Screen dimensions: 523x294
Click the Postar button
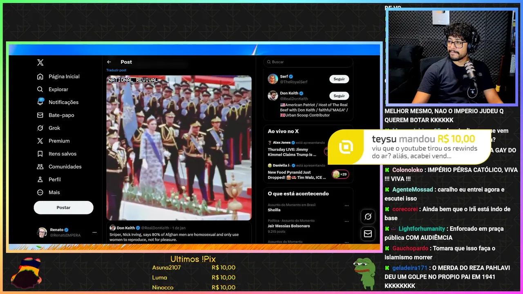63,207
